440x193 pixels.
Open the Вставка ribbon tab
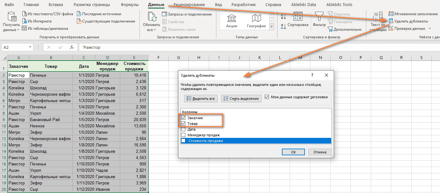pyautogui.click(x=56, y=5)
